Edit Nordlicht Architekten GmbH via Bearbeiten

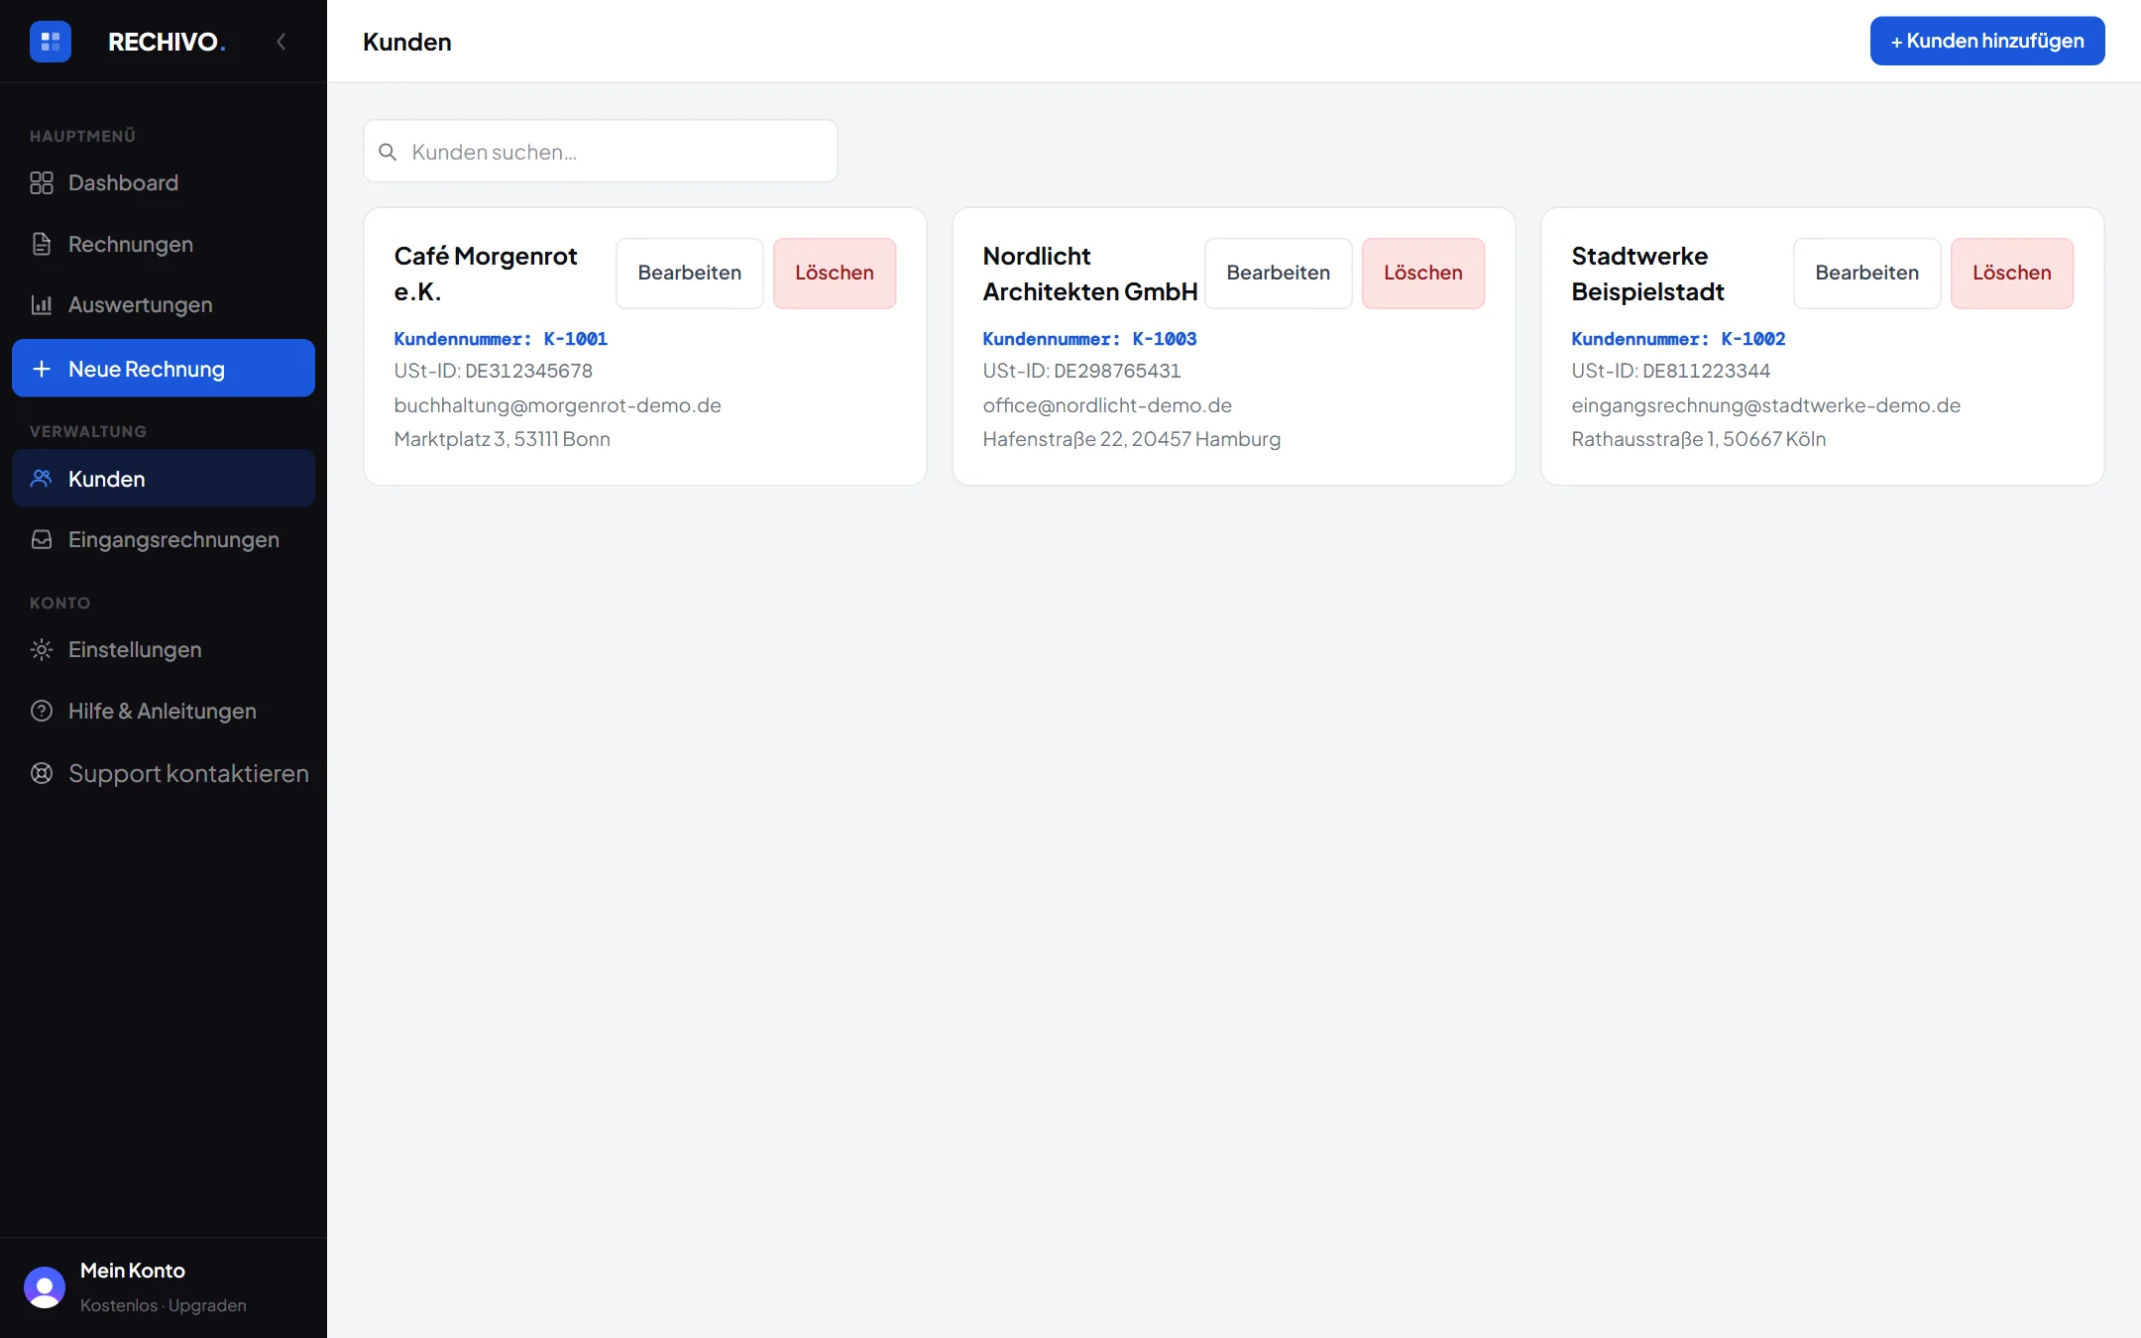click(x=1279, y=273)
